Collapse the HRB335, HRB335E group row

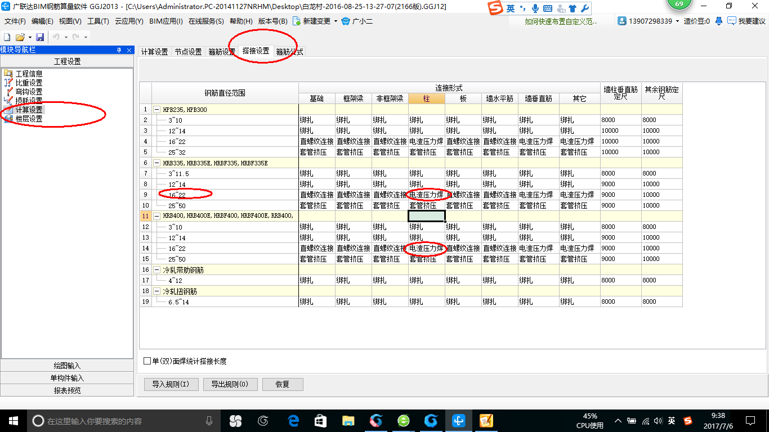click(157, 163)
